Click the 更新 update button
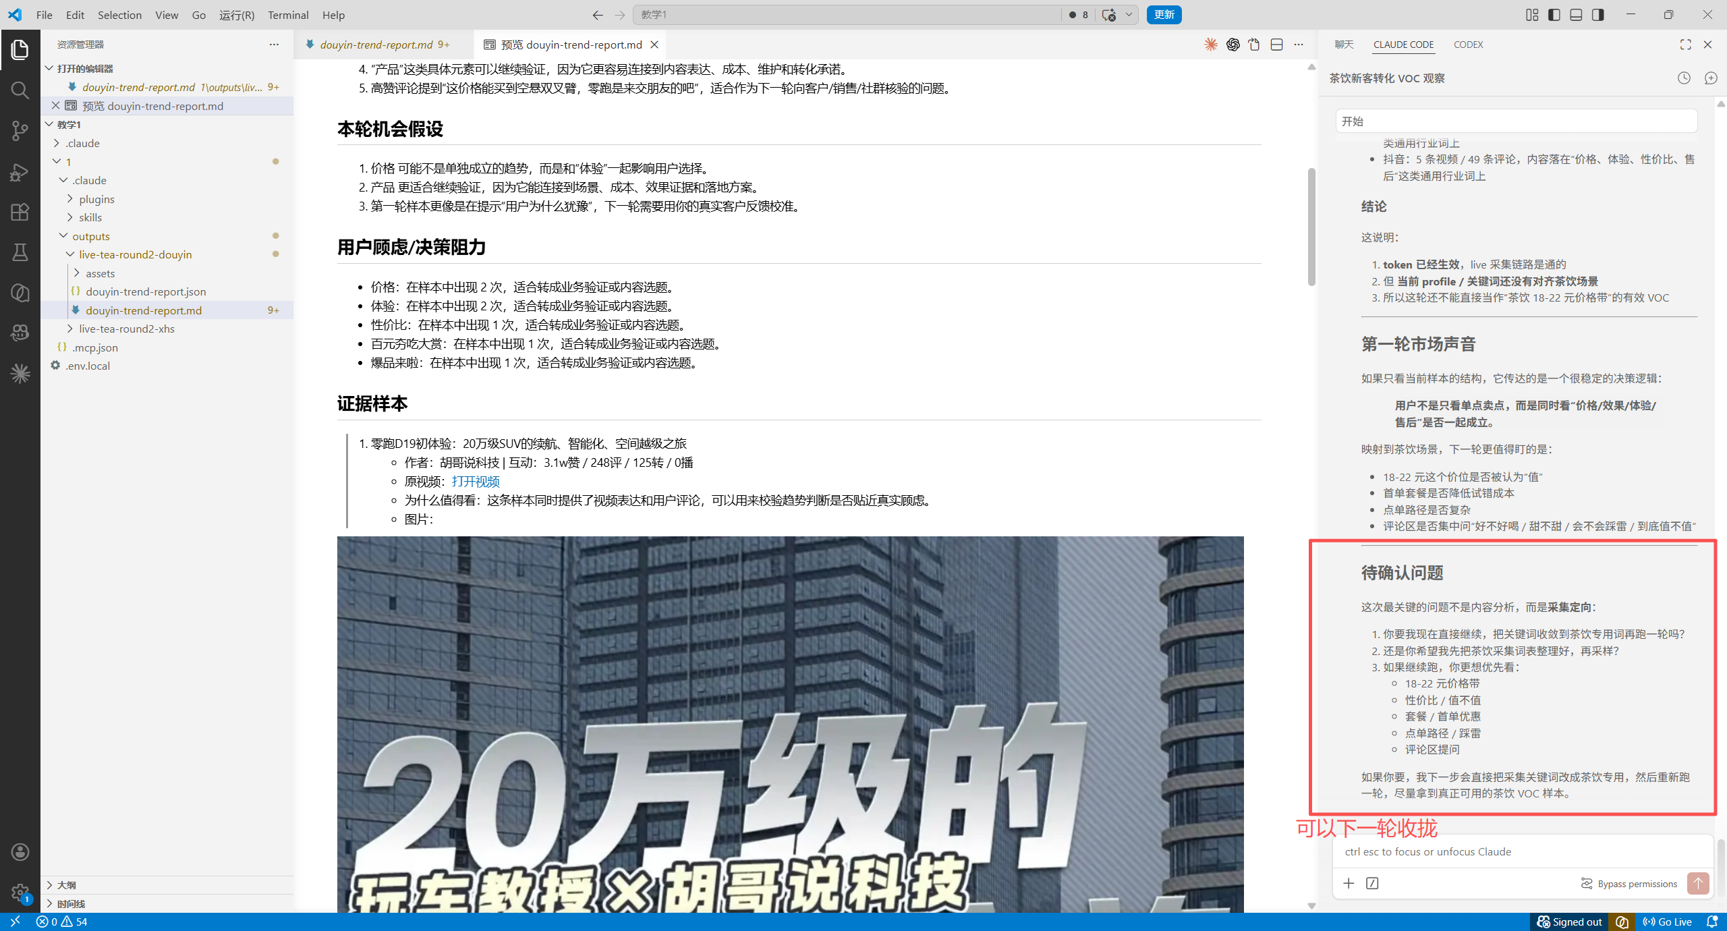 pyautogui.click(x=1164, y=15)
